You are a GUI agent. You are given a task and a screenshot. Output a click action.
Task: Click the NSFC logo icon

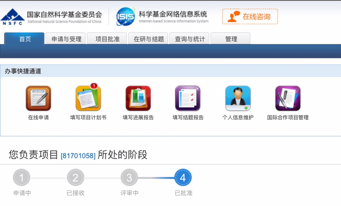pyautogui.click(x=12, y=17)
